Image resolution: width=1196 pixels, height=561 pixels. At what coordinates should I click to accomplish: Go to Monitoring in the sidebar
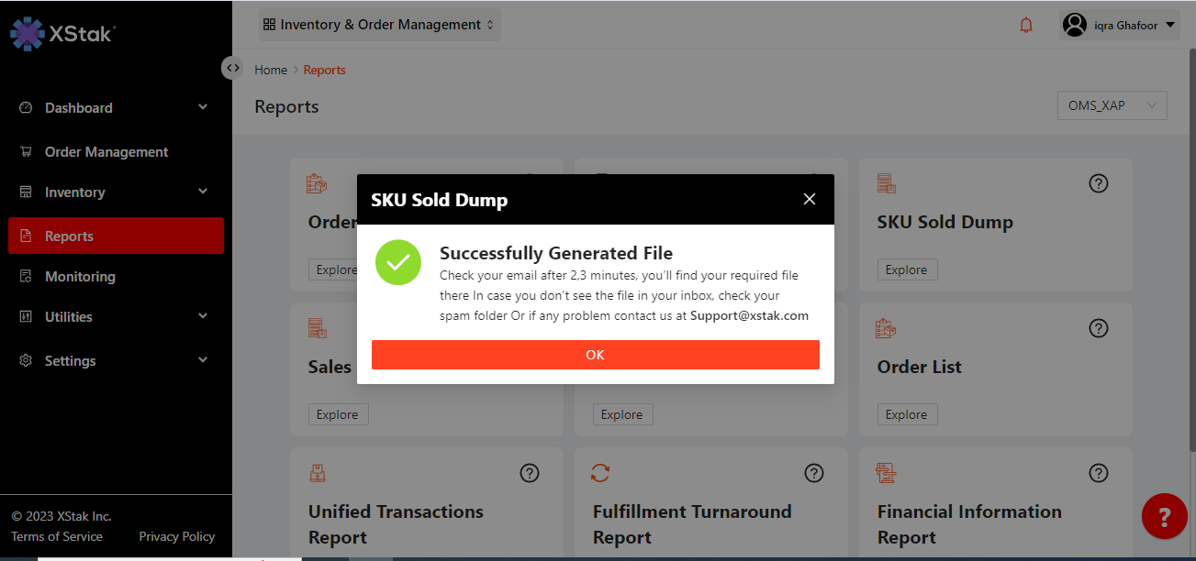[x=80, y=277]
